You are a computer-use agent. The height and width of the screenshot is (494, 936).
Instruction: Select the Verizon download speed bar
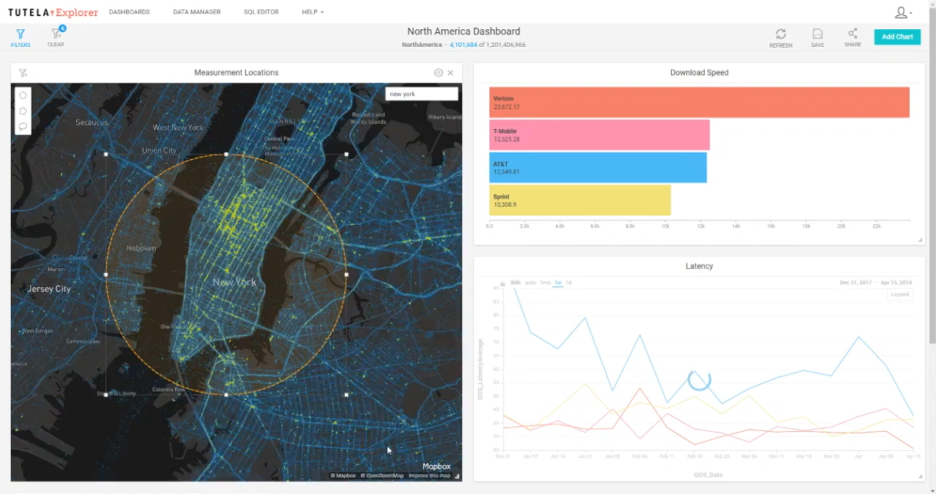click(x=700, y=103)
